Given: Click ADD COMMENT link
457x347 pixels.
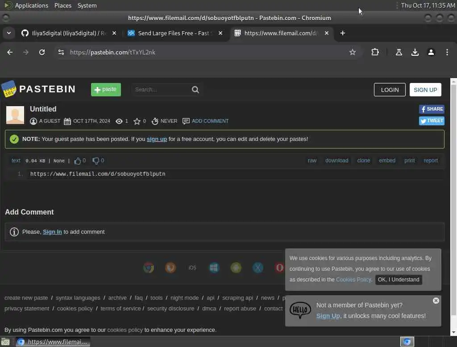Looking at the screenshot, I should (210, 121).
